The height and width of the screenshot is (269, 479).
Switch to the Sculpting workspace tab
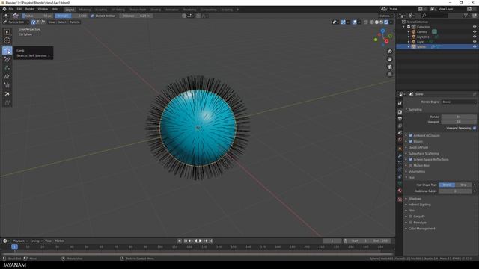101,10
